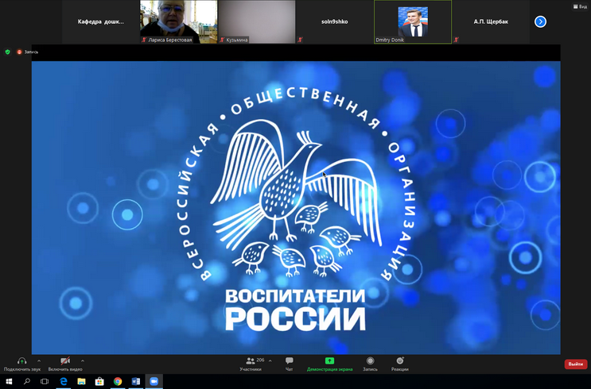Open Task View in taskbar
The height and width of the screenshot is (389, 591).
click(45, 382)
